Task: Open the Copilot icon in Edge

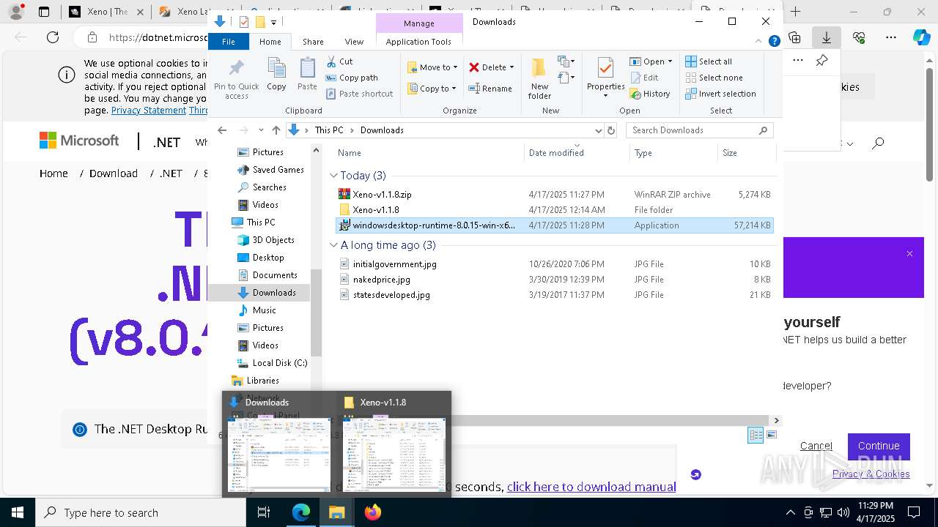Action: pos(921,37)
